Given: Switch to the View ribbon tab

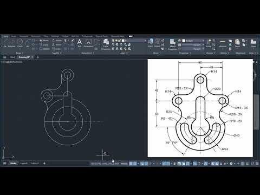Looking at the screenshot, I should tap(46, 36).
